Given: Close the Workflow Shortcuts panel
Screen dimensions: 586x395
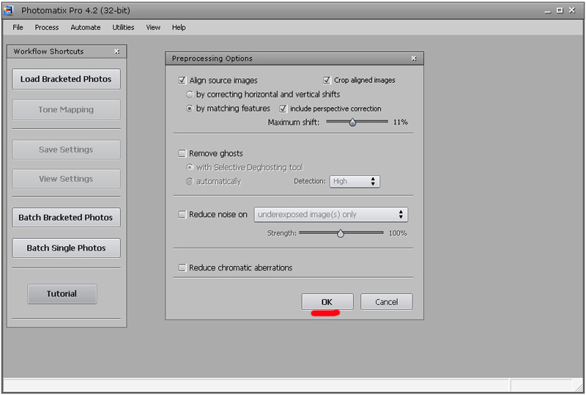Looking at the screenshot, I should click(117, 51).
